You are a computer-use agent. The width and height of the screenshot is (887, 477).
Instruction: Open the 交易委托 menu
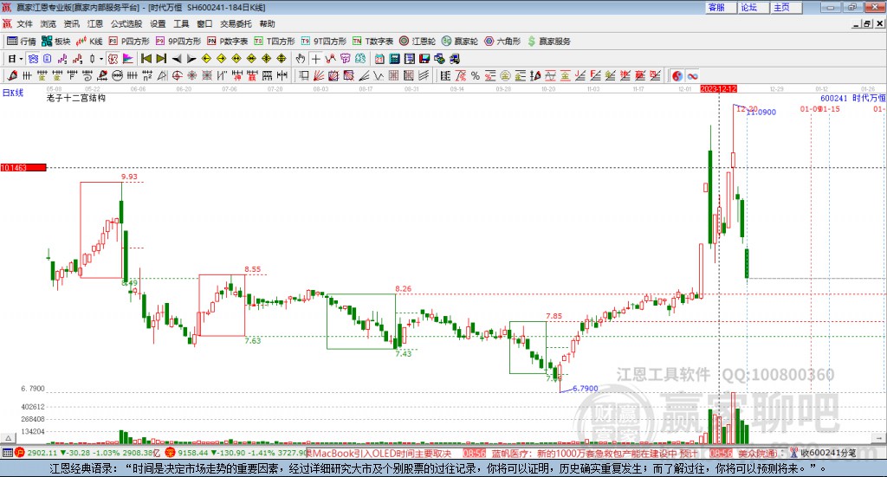(236, 23)
